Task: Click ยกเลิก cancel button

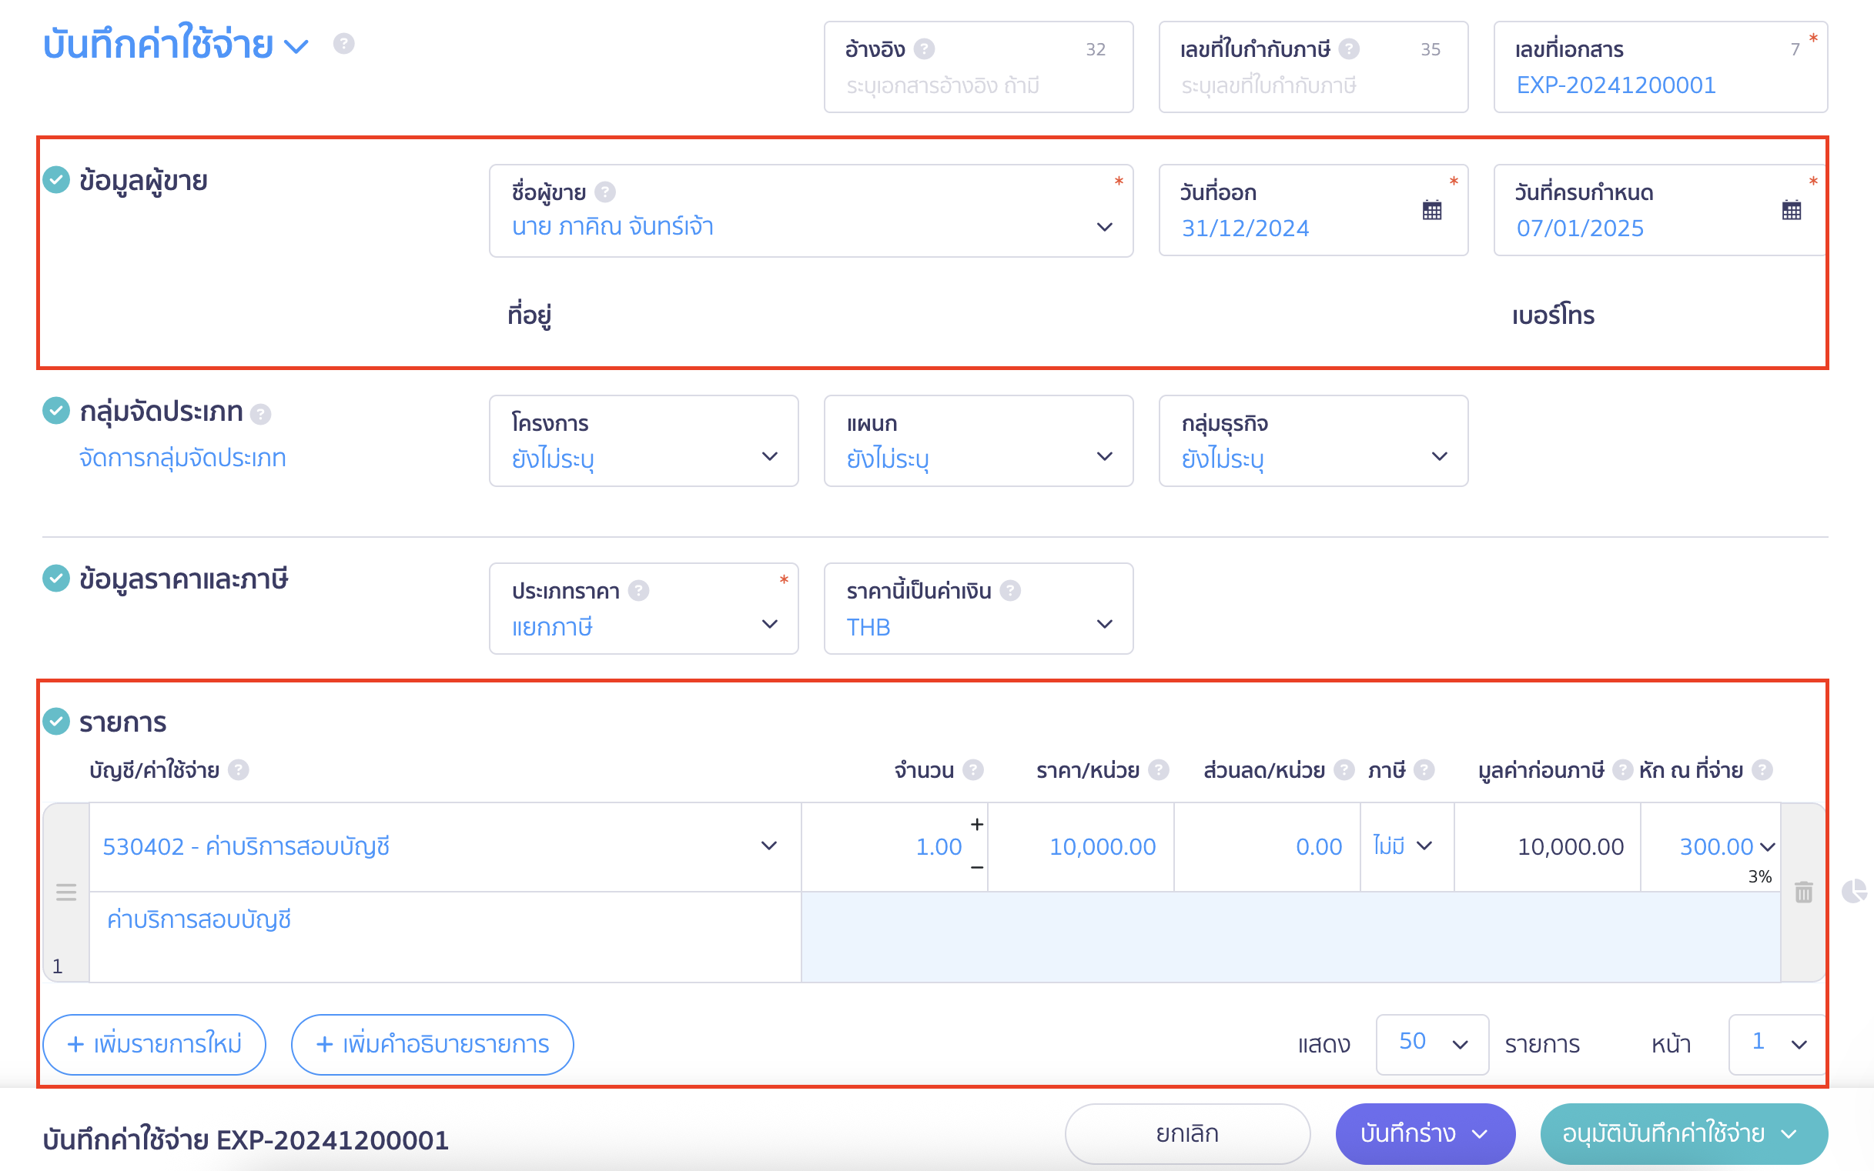Action: pos(1187,1133)
